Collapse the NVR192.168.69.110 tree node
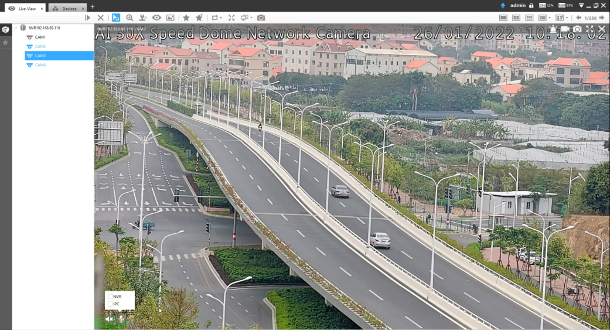The height and width of the screenshot is (330, 610). 16,28
